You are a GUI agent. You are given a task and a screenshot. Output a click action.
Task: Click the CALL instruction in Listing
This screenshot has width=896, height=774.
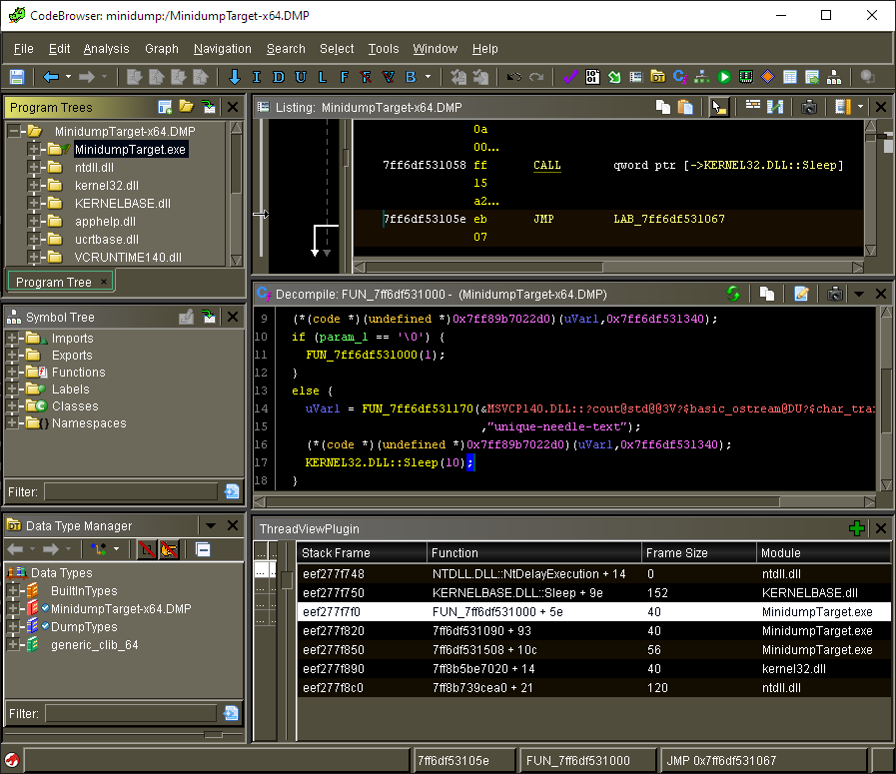[546, 165]
